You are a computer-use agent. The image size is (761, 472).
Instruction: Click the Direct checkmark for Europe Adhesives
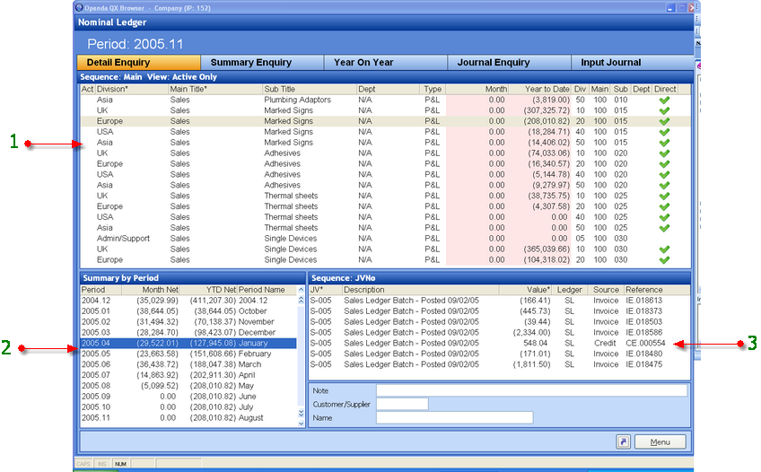pyautogui.click(x=664, y=164)
